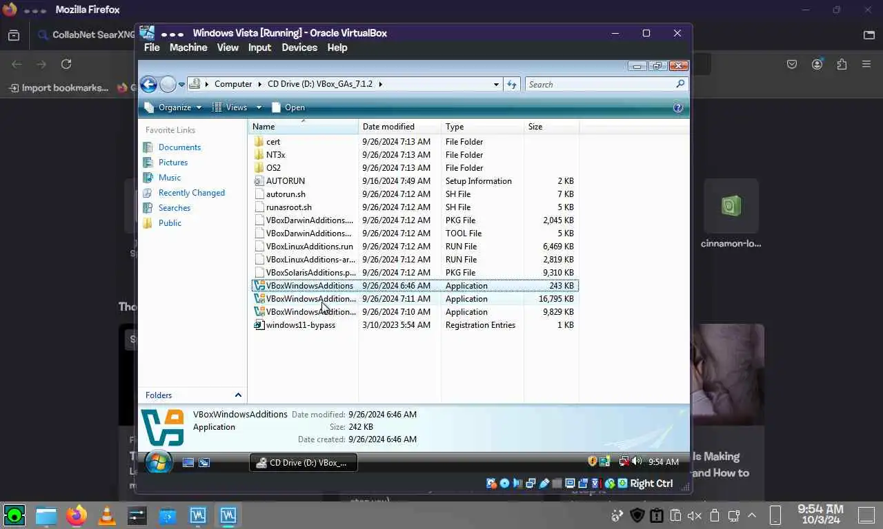Click the Explorer Back arrow button
883x529 pixels.
(148, 84)
